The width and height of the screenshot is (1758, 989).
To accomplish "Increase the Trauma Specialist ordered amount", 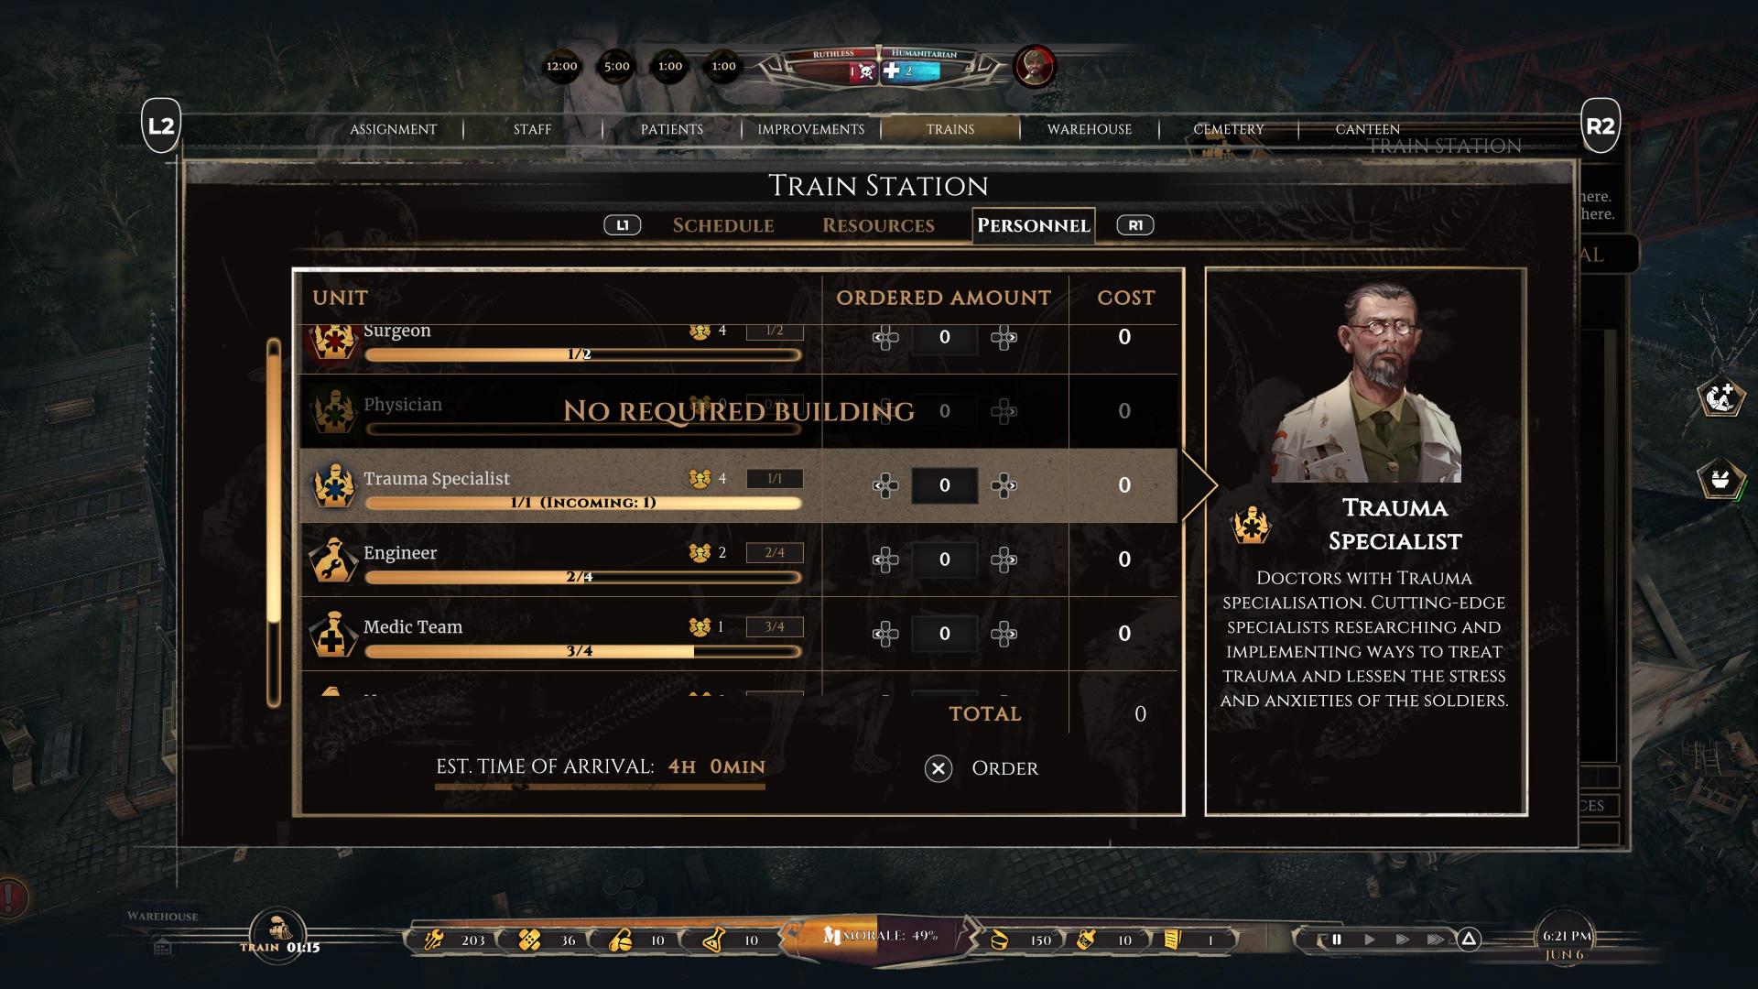I will 1004,485.
